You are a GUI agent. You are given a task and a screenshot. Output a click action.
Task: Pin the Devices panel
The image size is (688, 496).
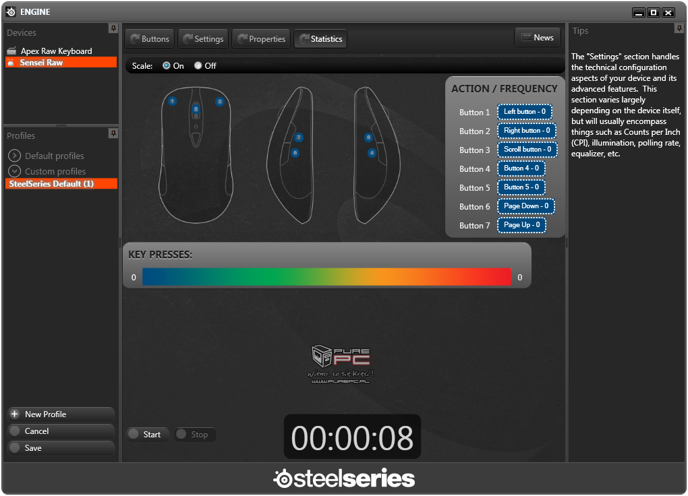click(113, 28)
